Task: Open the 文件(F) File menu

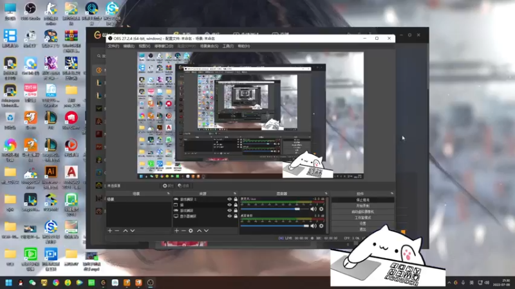Action: coord(114,46)
